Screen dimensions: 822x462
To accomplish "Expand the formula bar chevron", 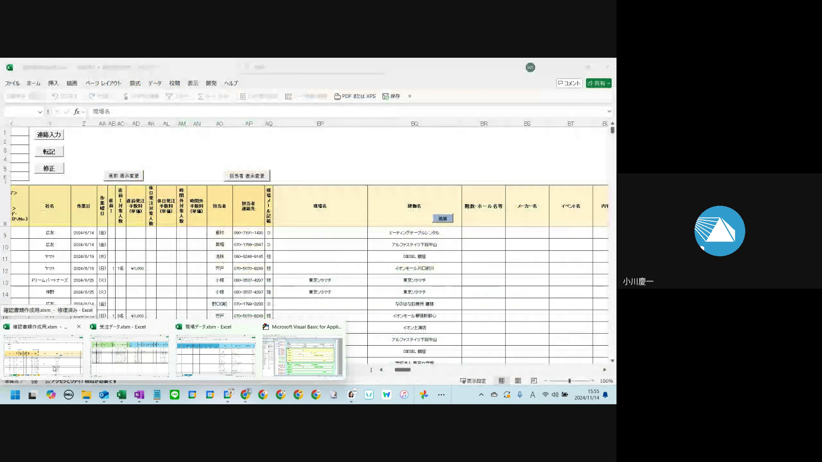I will pos(609,111).
